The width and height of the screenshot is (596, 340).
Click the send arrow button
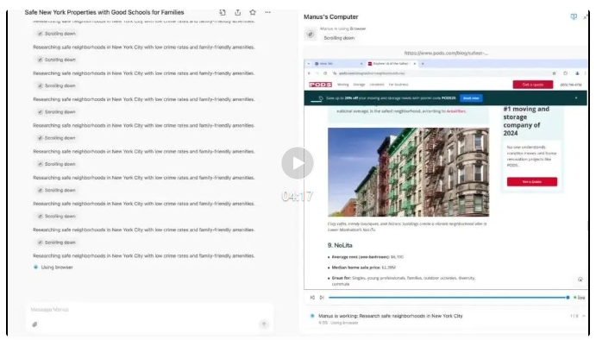coord(263,324)
